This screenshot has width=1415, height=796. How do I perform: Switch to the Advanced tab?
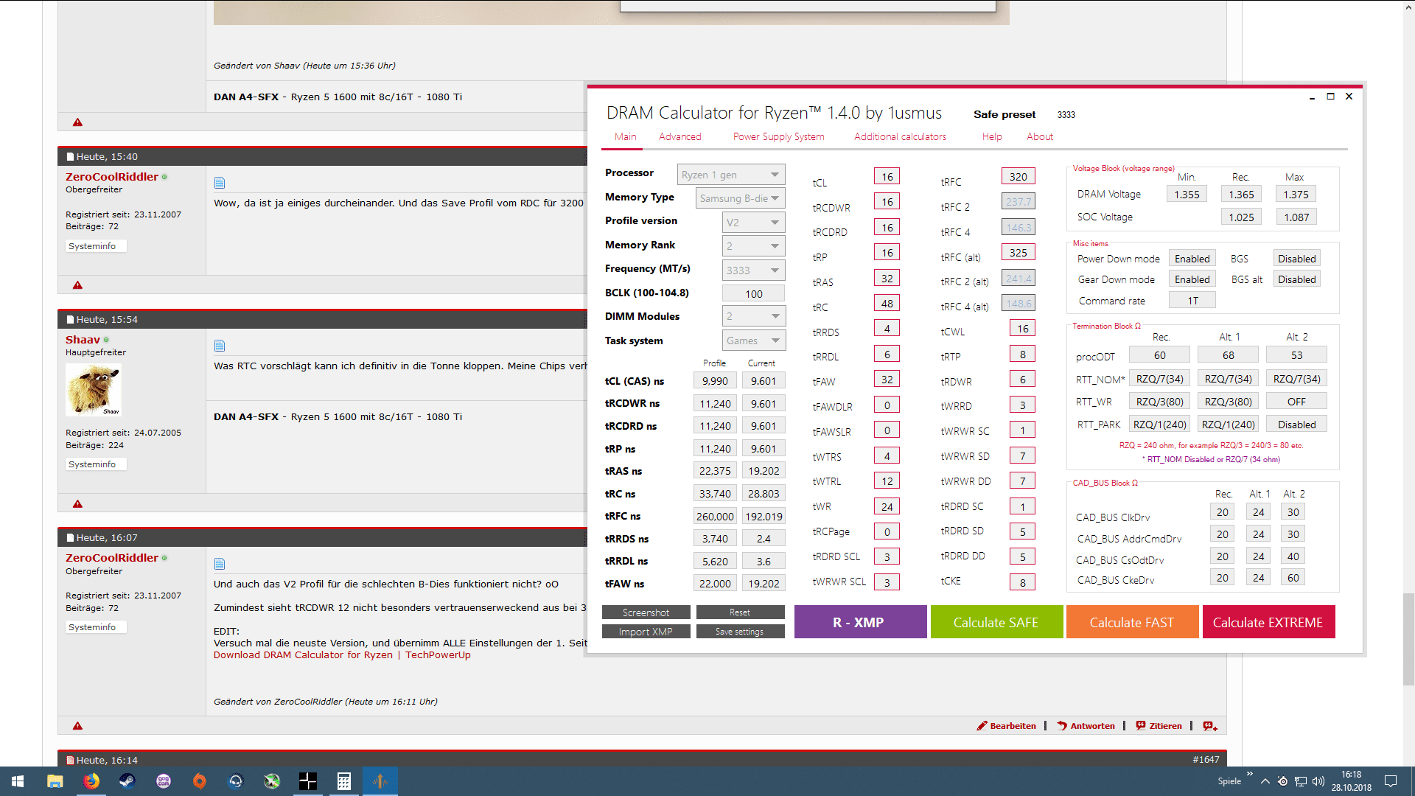pos(679,136)
